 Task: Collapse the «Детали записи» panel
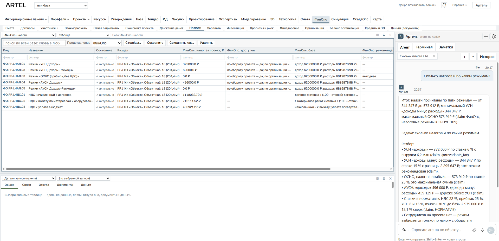pos(384,179)
